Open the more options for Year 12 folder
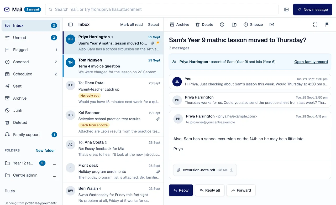The width and height of the screenshot is (336, 205). [x=55, y=163]
